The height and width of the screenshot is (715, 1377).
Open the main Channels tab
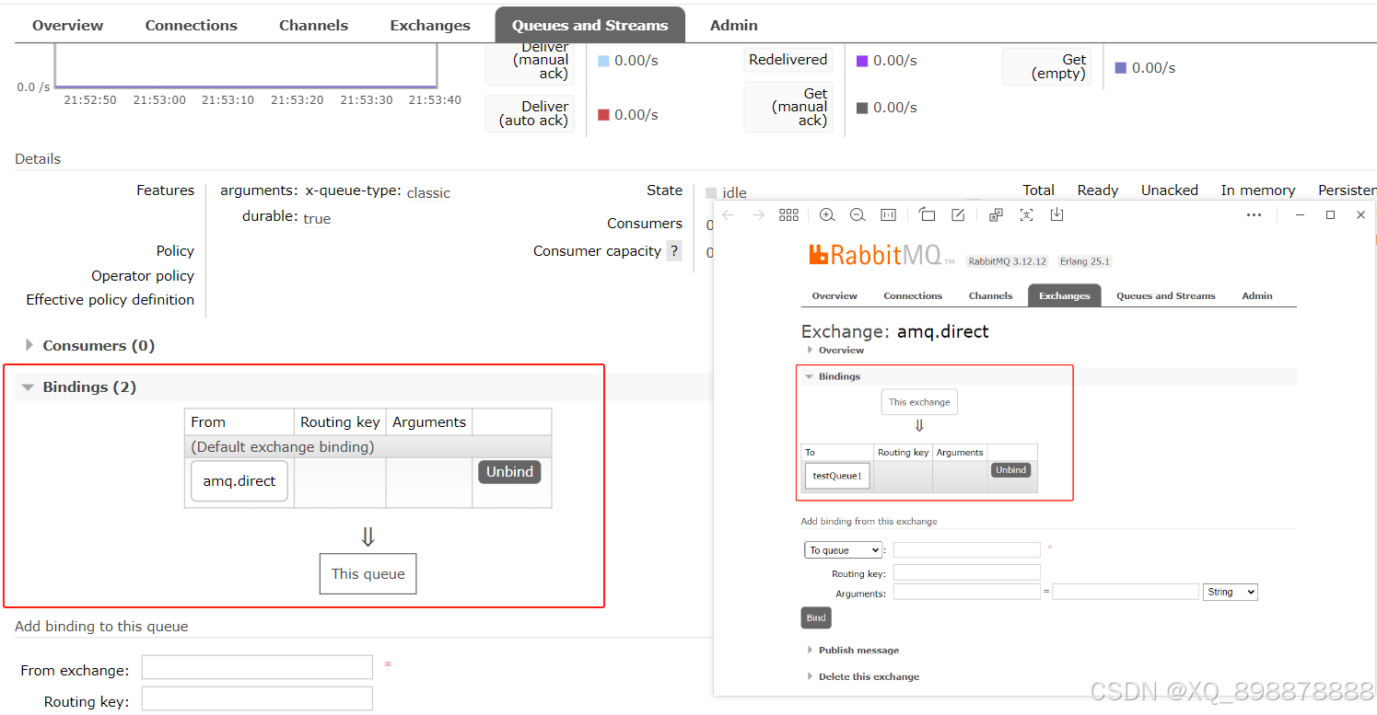coord(314,26)
